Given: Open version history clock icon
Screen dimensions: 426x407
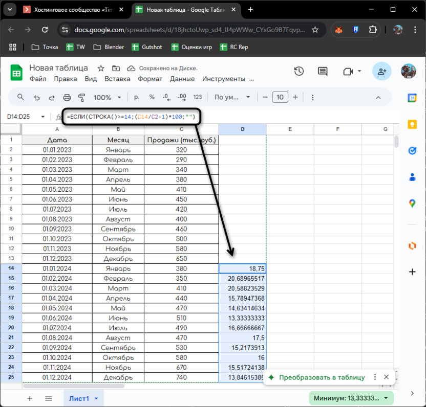Looking at the screenshot, I should tap(299, 72).
